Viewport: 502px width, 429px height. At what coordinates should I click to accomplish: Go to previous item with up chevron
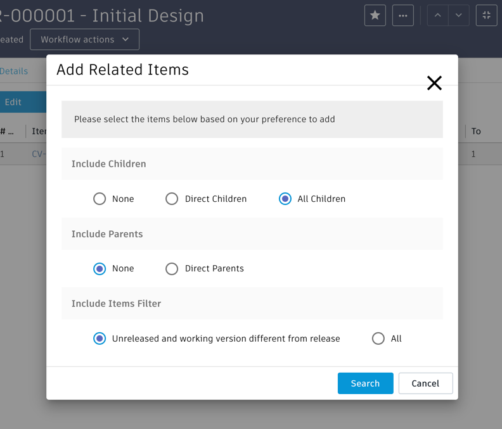click(437, 15)
